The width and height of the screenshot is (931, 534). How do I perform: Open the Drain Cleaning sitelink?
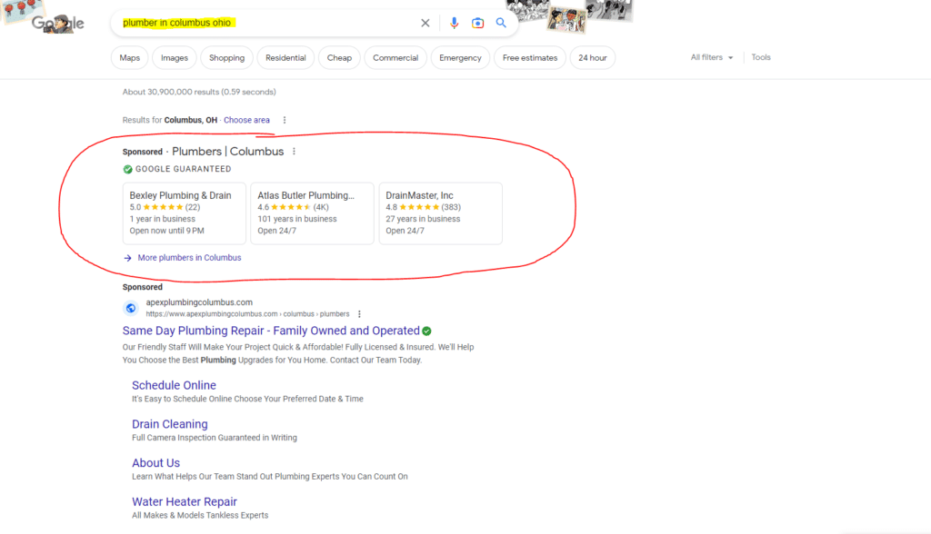pyautogui.click(x=170, y=424)
